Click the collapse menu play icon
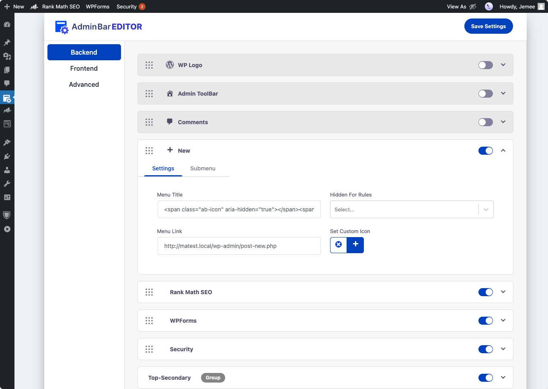548x389 pixels. coord(7,229)
